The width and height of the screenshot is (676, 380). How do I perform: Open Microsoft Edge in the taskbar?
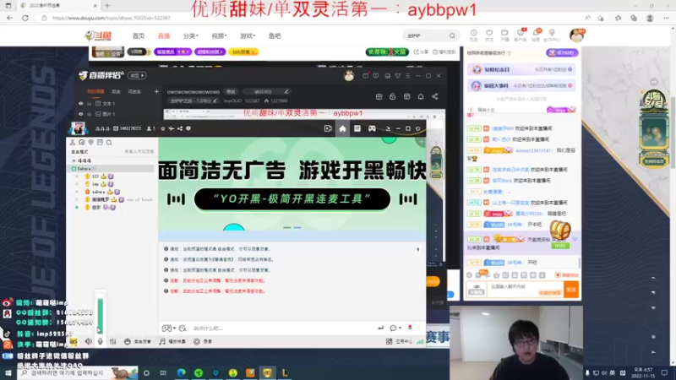[181, 372]
